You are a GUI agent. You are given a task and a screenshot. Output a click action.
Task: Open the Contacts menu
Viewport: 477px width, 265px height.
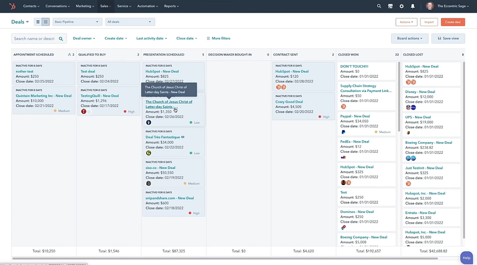point(31,6)
